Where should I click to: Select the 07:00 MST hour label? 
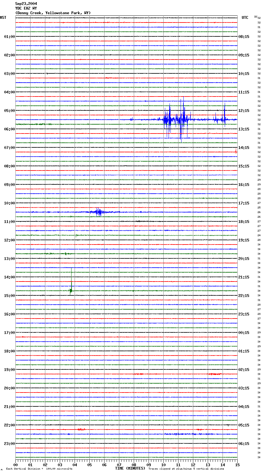pos(10,148)
